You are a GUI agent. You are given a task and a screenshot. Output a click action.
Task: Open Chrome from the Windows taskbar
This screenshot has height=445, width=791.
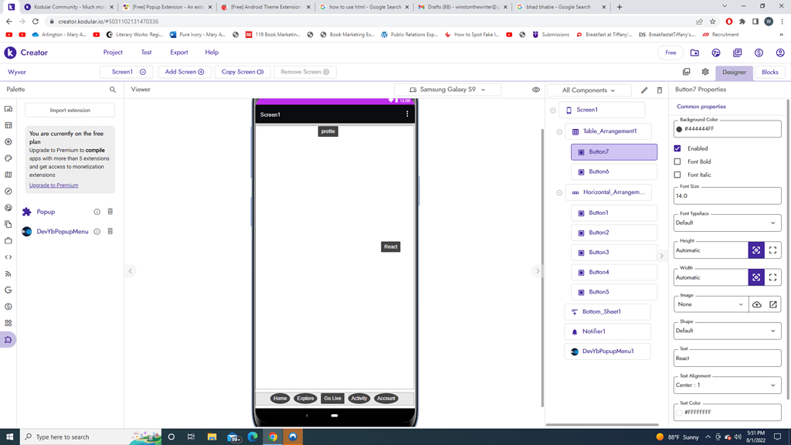273,437
